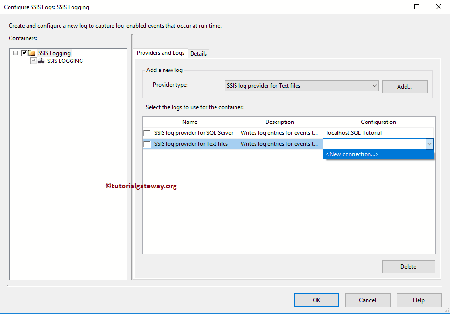Click the Text files row's Description cell
450x314 pixels.
pos(280,144)
